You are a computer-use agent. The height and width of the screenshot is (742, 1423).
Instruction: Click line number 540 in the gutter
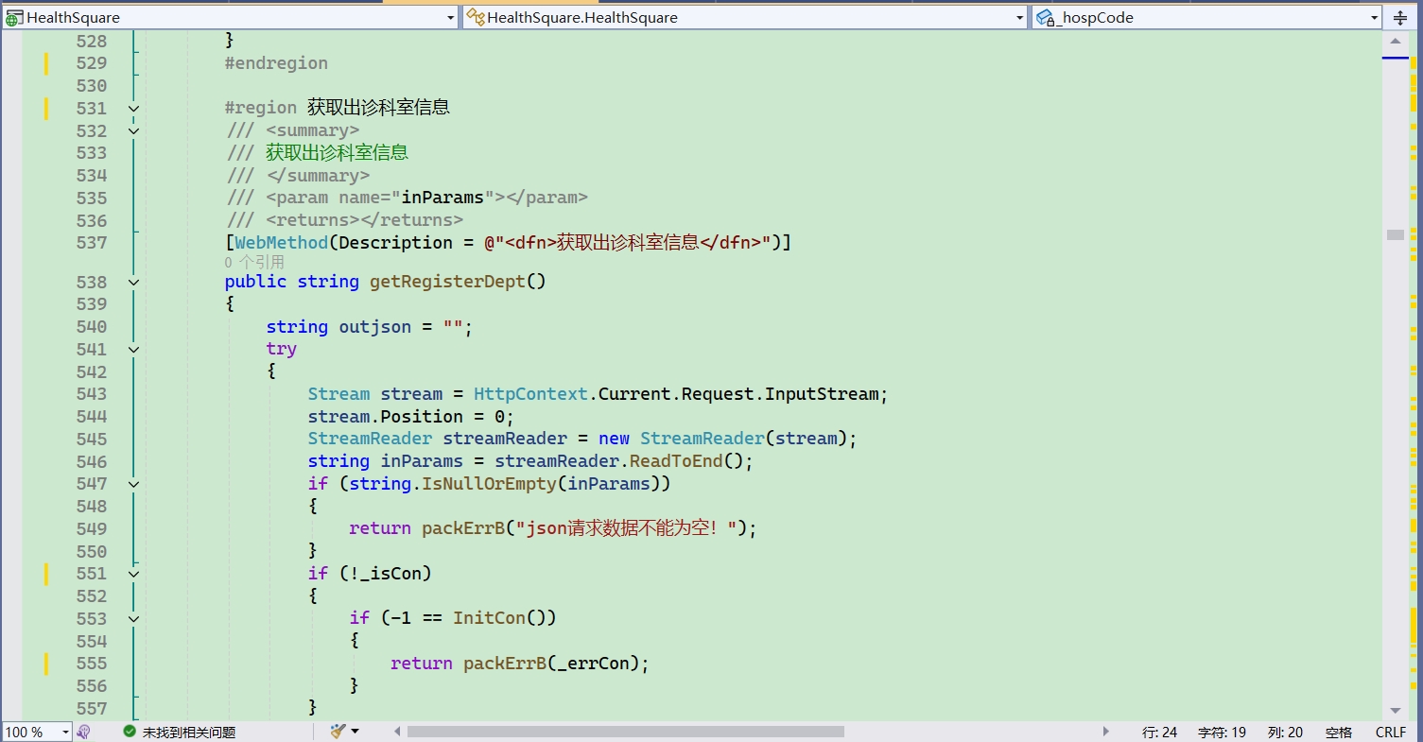[x=92, y=327]
